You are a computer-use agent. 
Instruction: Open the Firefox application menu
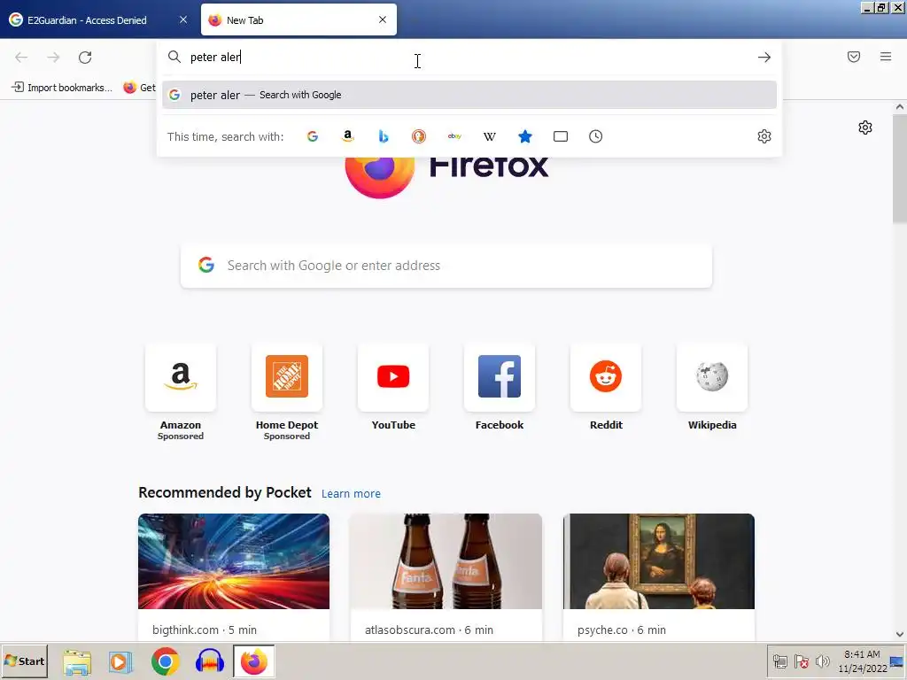886,57
